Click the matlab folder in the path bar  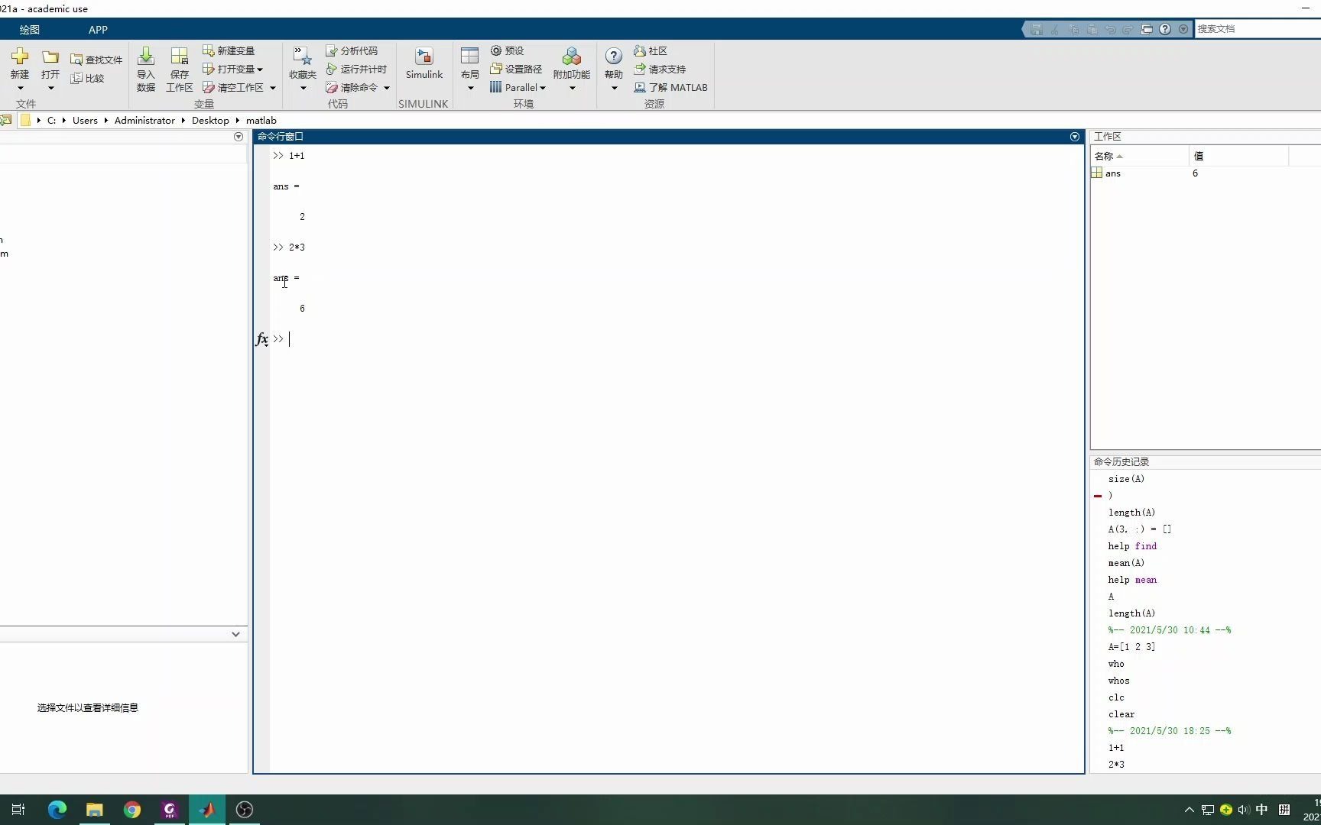coord(261,120)
